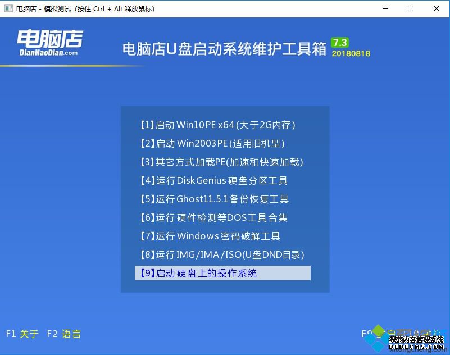Maximize the 电脑店 simulation window
Image resolution: width=450 pixels, height=355 pixels.
[411, 8]
